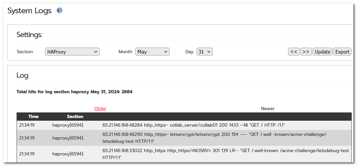
Task: Expand the Month dropdown set to May
Action: (x=152, y=52)
